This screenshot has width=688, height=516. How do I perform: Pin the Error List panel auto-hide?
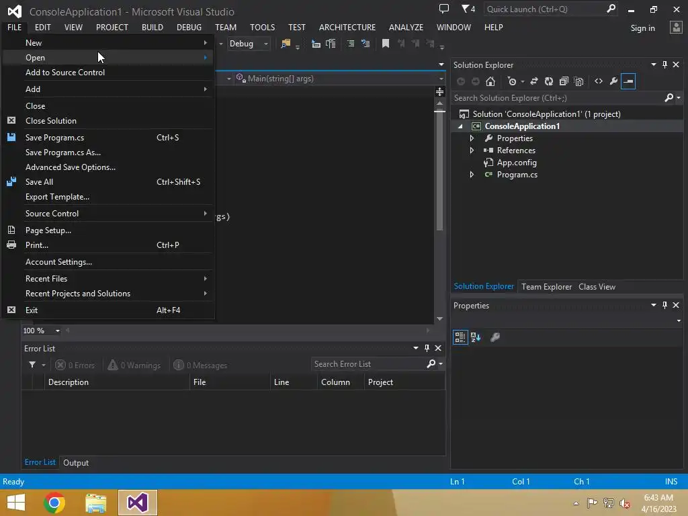(x=427, y=348)
